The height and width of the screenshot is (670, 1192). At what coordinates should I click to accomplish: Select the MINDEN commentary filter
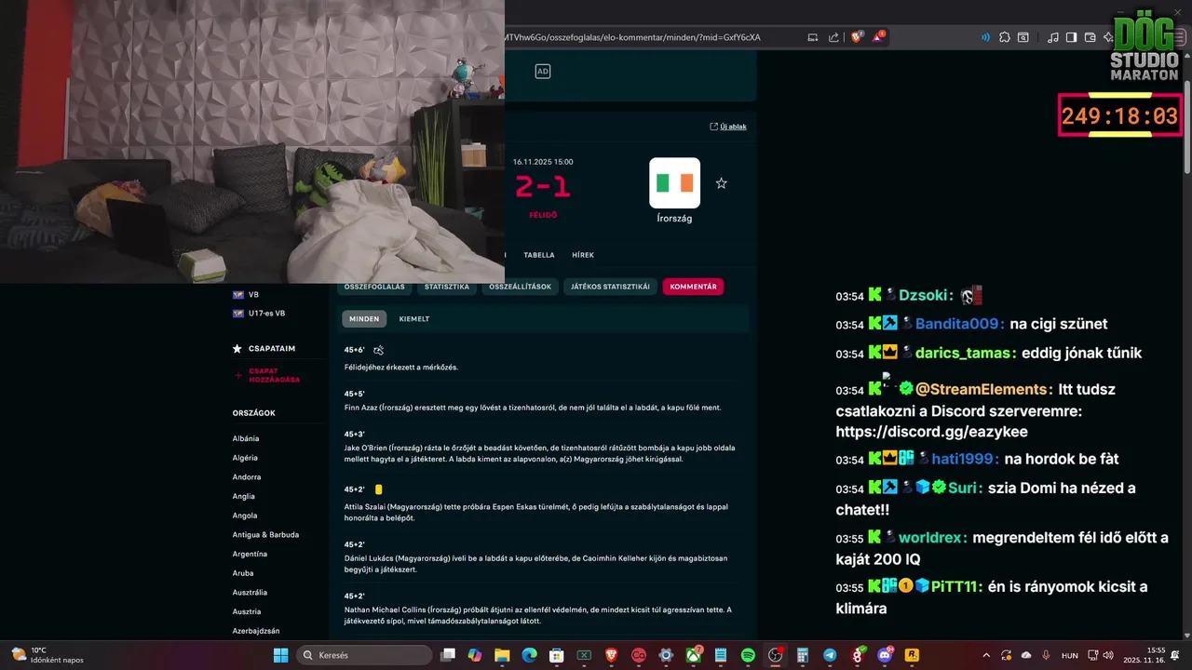click(x=364, y=318)
